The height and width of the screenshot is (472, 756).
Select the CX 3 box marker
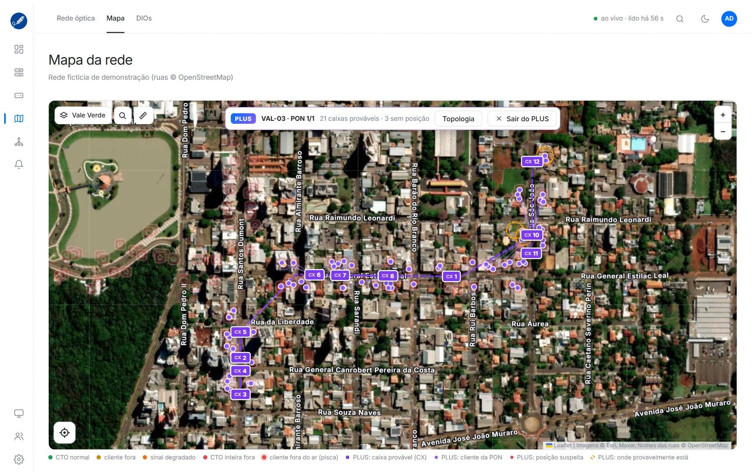point(241,394)
